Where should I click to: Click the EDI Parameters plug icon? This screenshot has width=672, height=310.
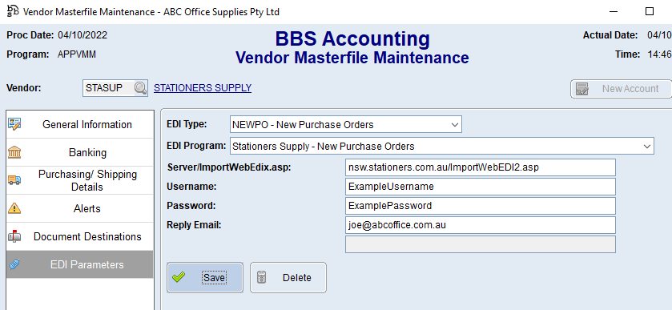tap(14, 264)
